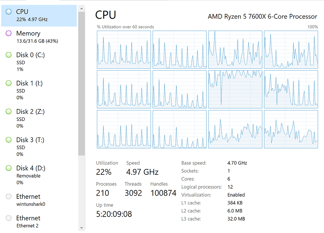Click the CPU blue circle icon
Image resolution: width=324 pixels, height=233 pixels.
(x=9, y=12)
